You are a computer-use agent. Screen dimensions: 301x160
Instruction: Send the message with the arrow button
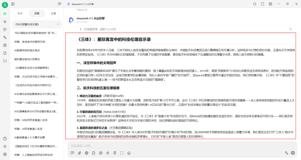pyautogui.click(x=293, y=153)
